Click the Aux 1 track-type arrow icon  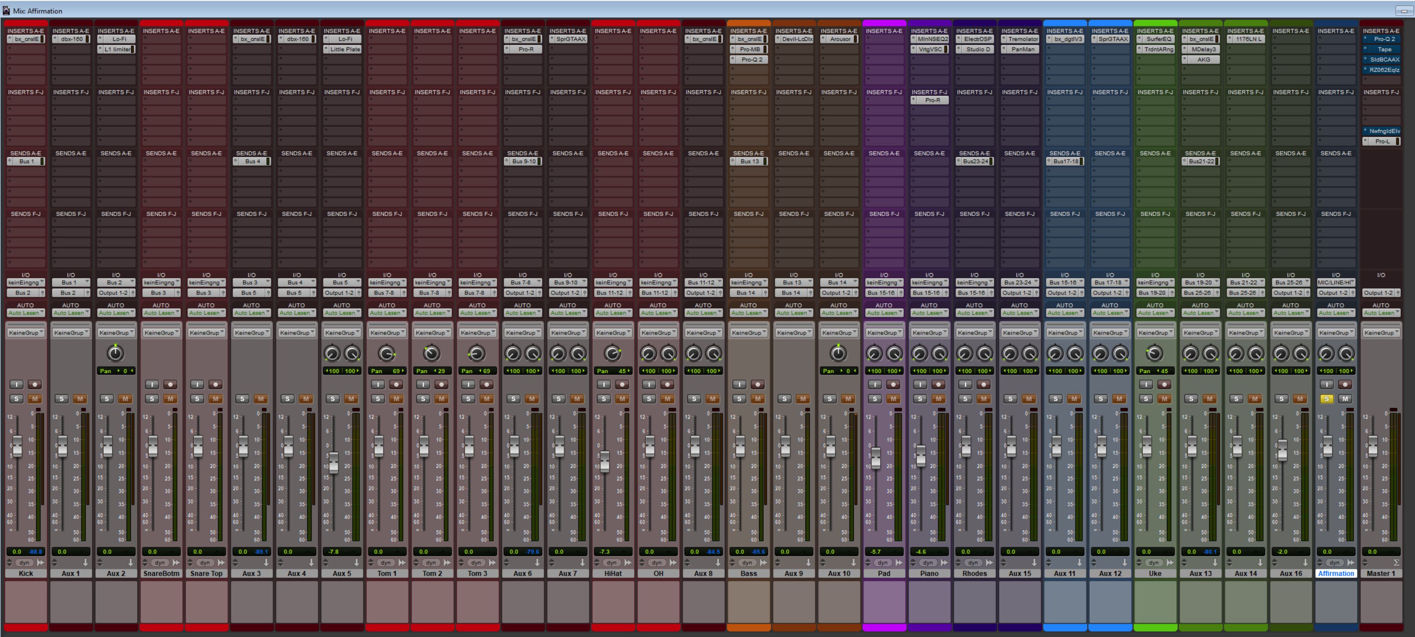point(86,563)
